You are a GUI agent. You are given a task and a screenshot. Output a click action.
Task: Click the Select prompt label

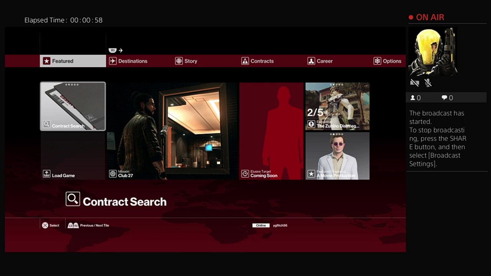pos(54,225)
